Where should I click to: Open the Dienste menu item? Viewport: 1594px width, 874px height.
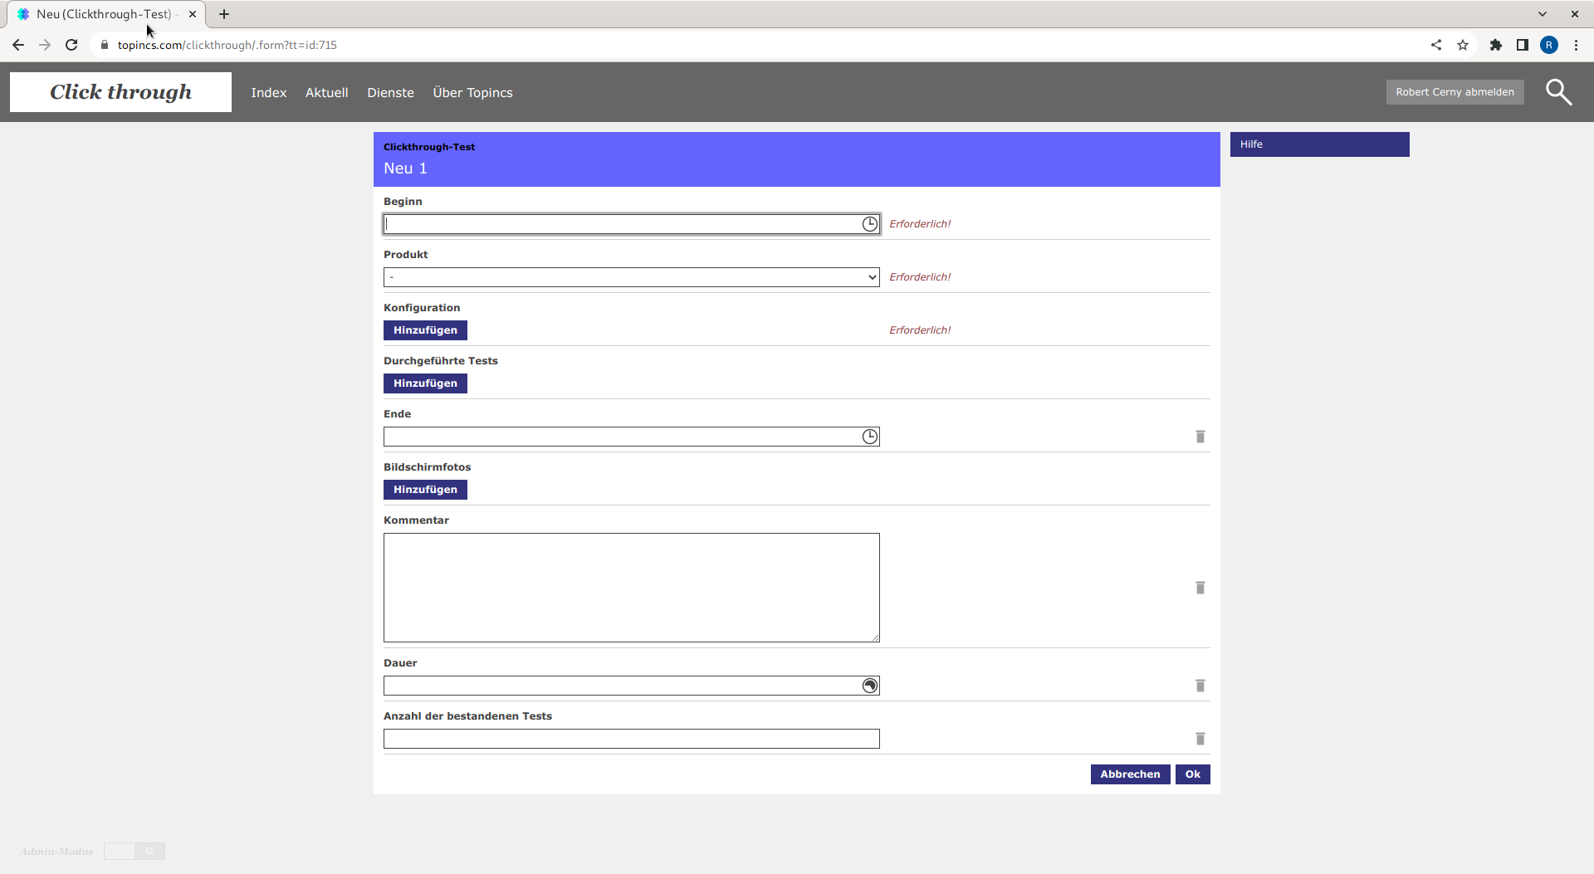click(390, 93)
